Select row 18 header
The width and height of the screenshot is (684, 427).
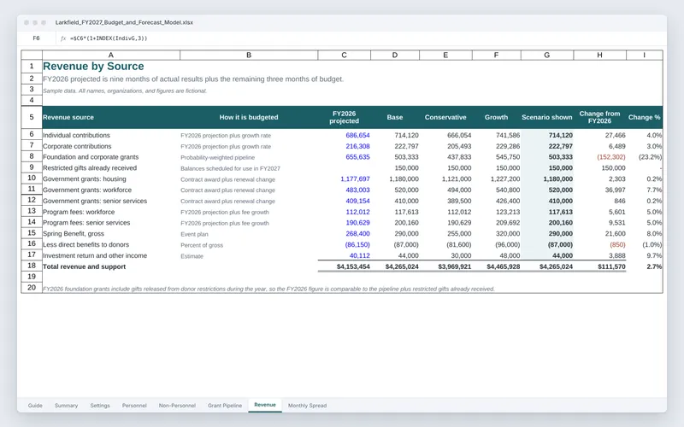[32, 266]
